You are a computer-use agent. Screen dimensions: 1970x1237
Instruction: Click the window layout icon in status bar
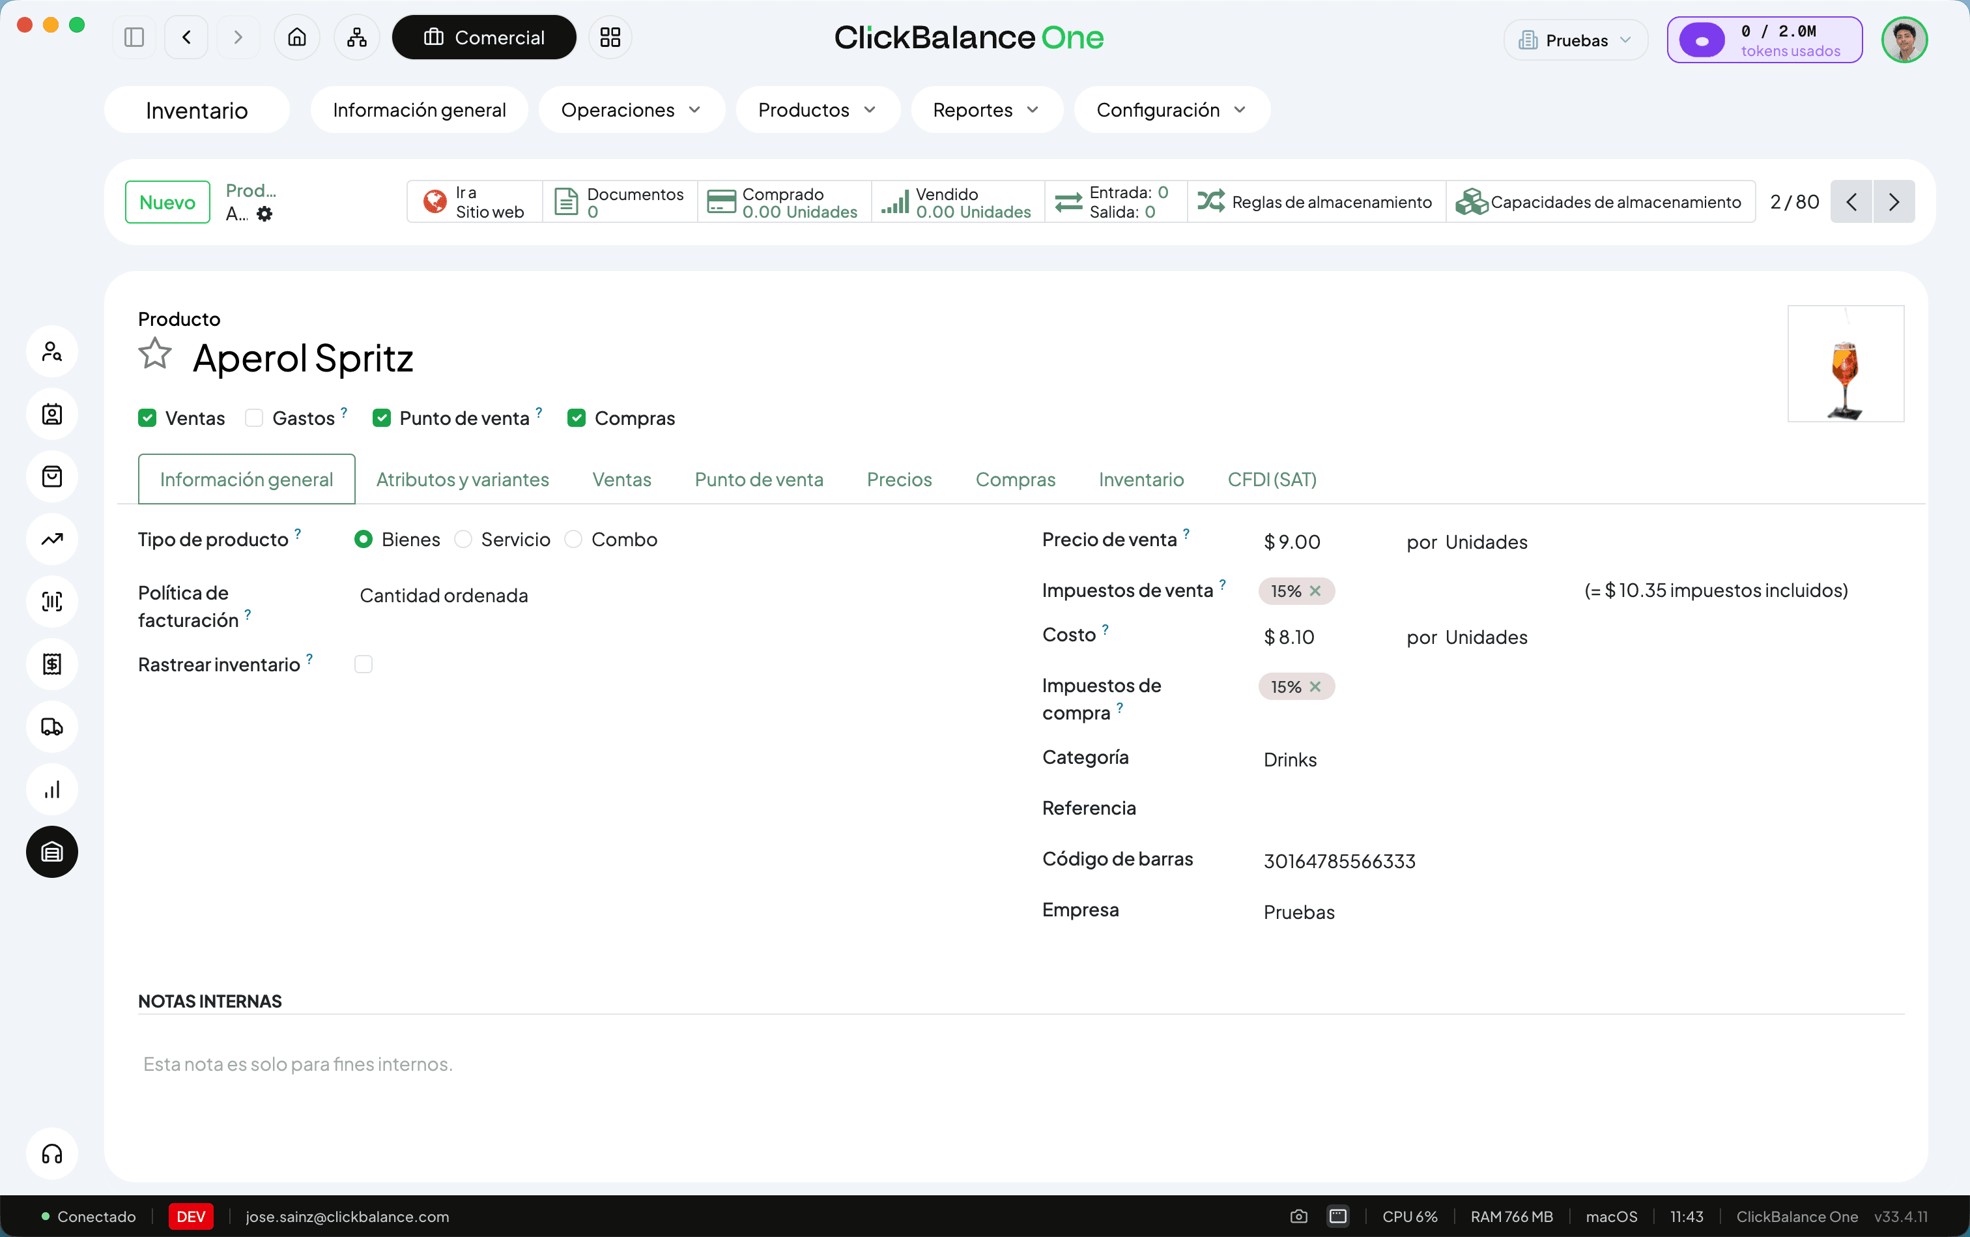point(1338,1217)
